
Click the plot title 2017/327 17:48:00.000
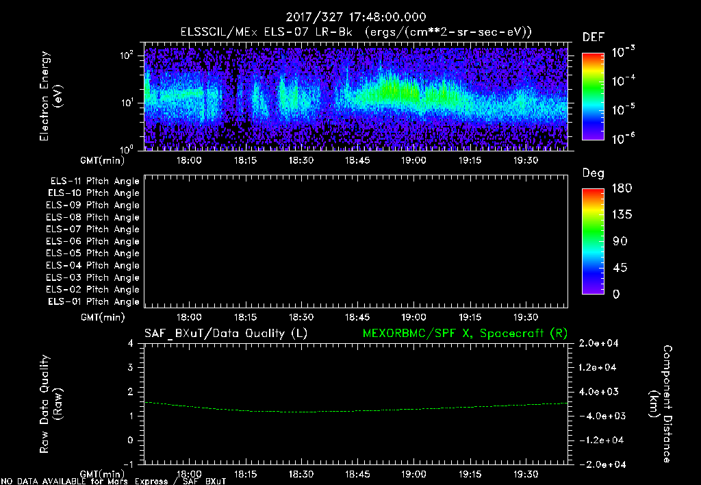356,17
